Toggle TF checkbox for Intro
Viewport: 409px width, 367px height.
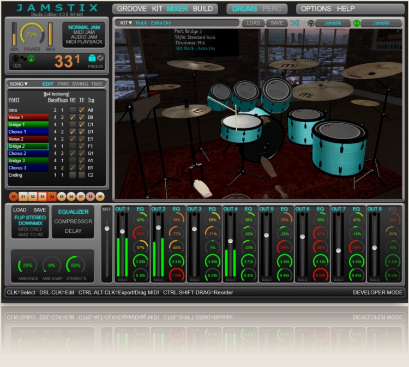coord(82,110)
